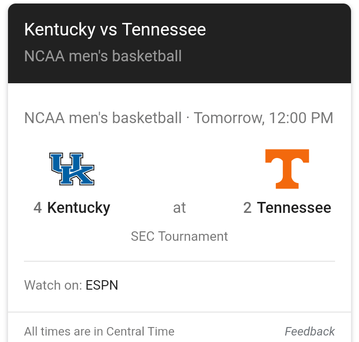The width and height of the screenshot is (359, 342).
Task: Click the 12:00 PM game time
Action: 301,118
